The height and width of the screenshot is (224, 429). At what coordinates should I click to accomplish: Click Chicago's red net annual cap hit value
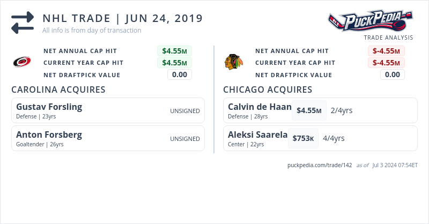[x=386, y=51]
